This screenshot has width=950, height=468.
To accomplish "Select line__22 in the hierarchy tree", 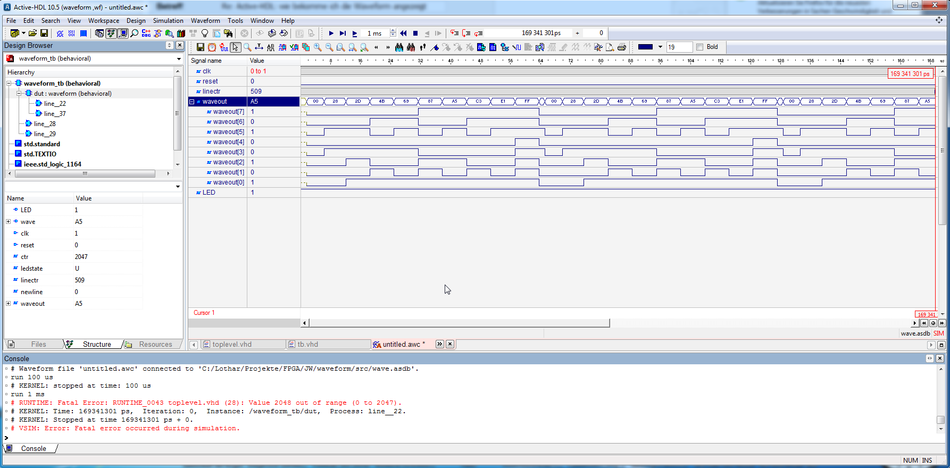I will (x=55, y=104).
